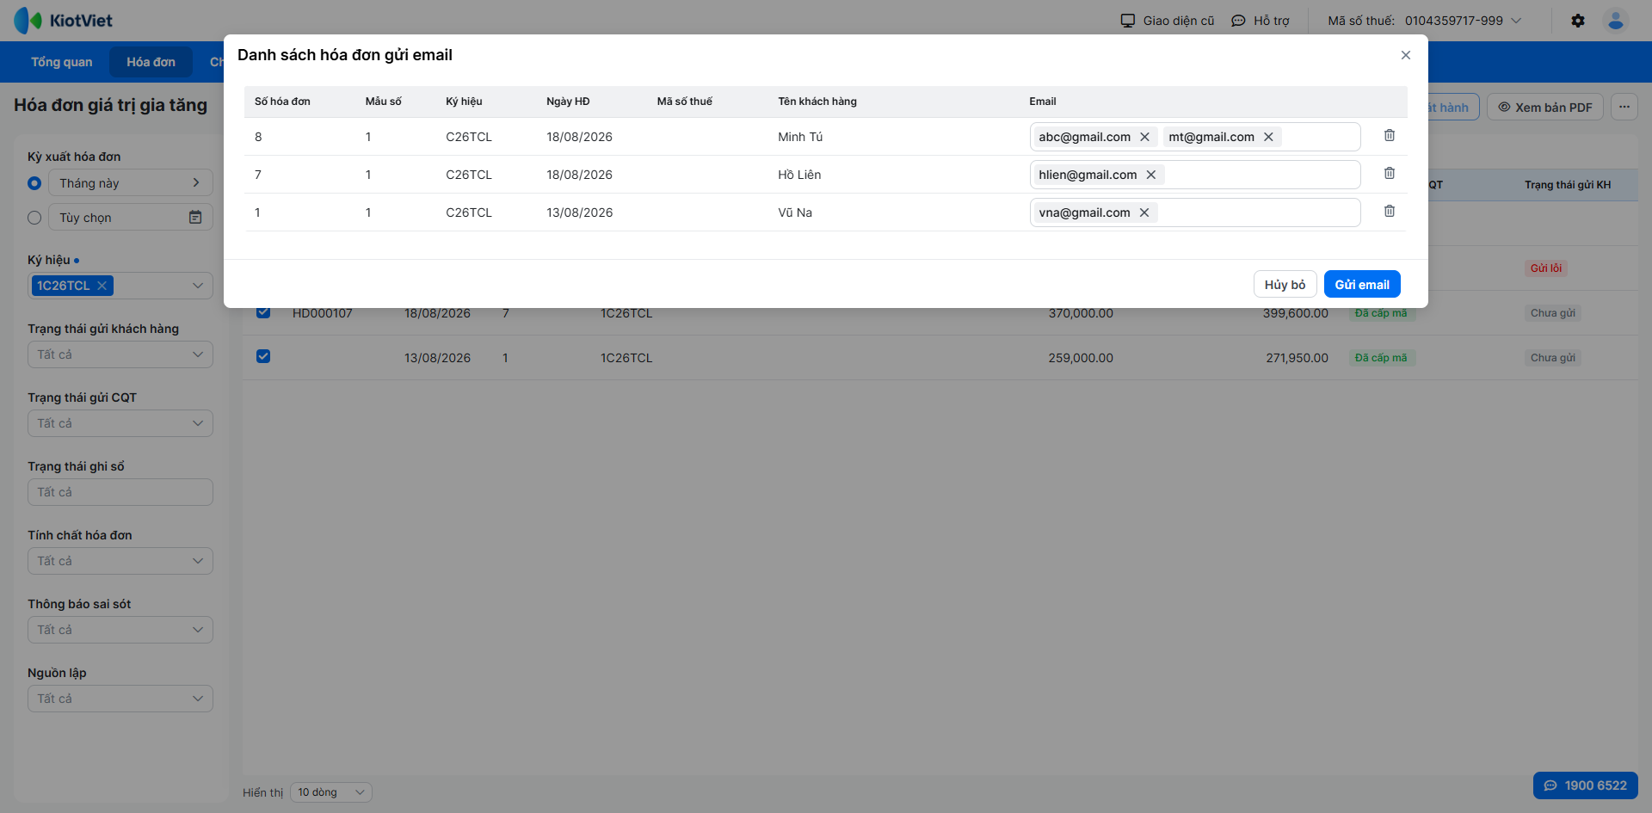
Task: Click the Email column header
Action: click(x=1043, y=102)
